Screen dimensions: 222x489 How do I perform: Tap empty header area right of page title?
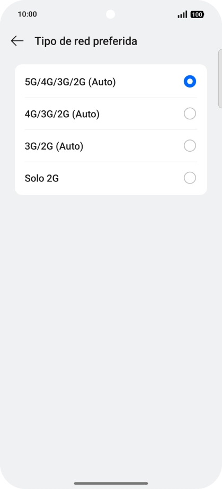[x=177, y=41]
